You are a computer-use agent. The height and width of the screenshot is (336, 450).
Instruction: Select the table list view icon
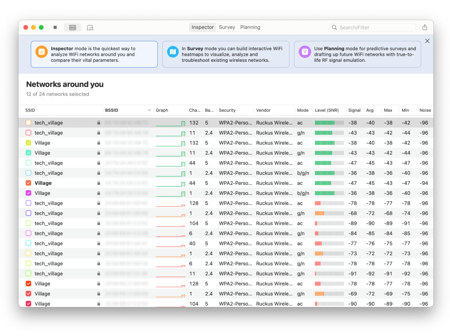tap(72, 27)
